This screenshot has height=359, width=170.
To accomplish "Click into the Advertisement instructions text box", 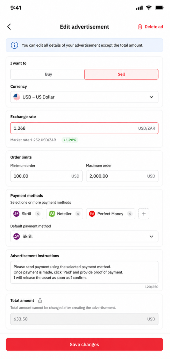I will point(84,272).
